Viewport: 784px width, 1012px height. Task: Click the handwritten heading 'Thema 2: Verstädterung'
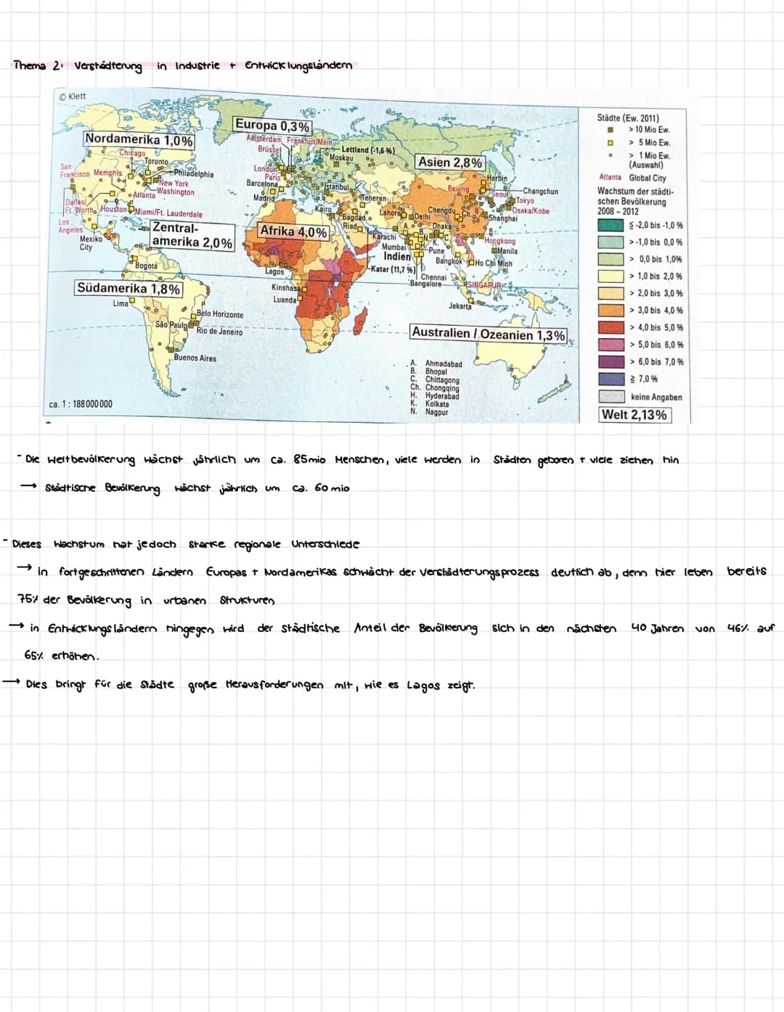point(78,65)
